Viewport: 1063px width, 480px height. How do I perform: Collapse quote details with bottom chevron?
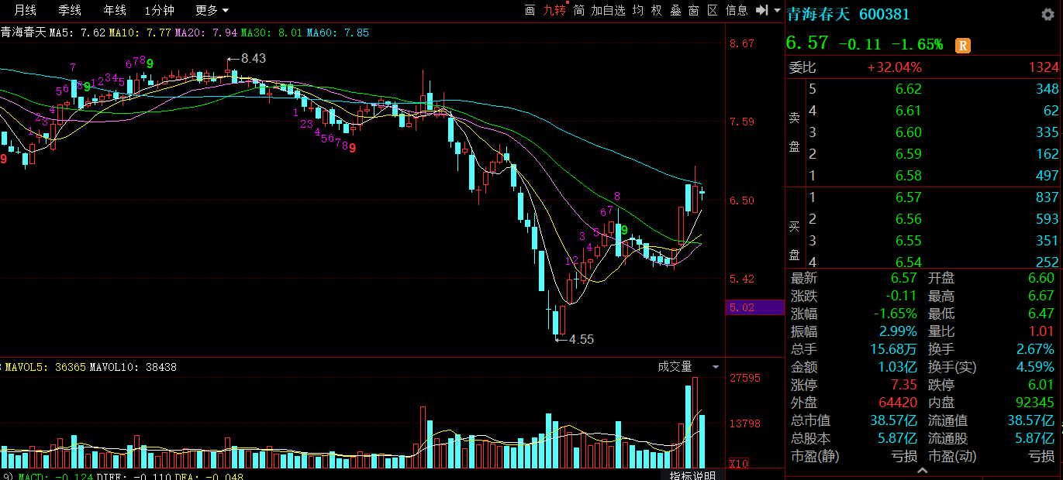pyautogui.click(x=923, y=470)
